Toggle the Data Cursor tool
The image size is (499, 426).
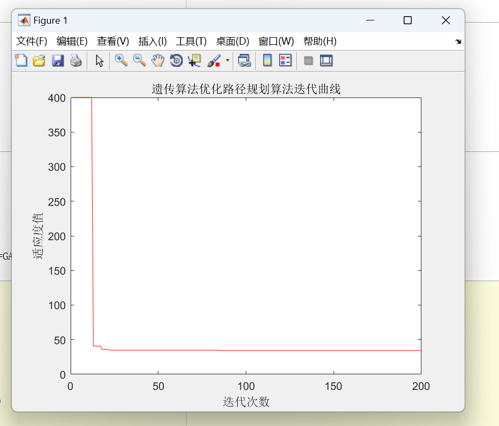[194, 61]
